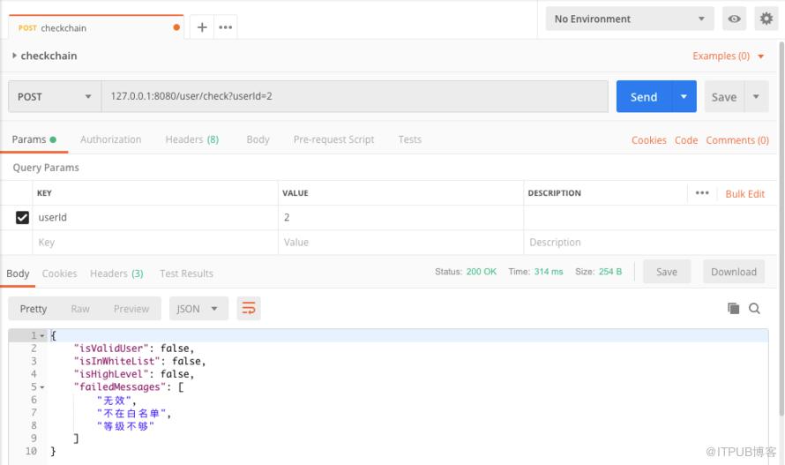Switch response view to Pretty
785x465 pixels.
(33, 309)
